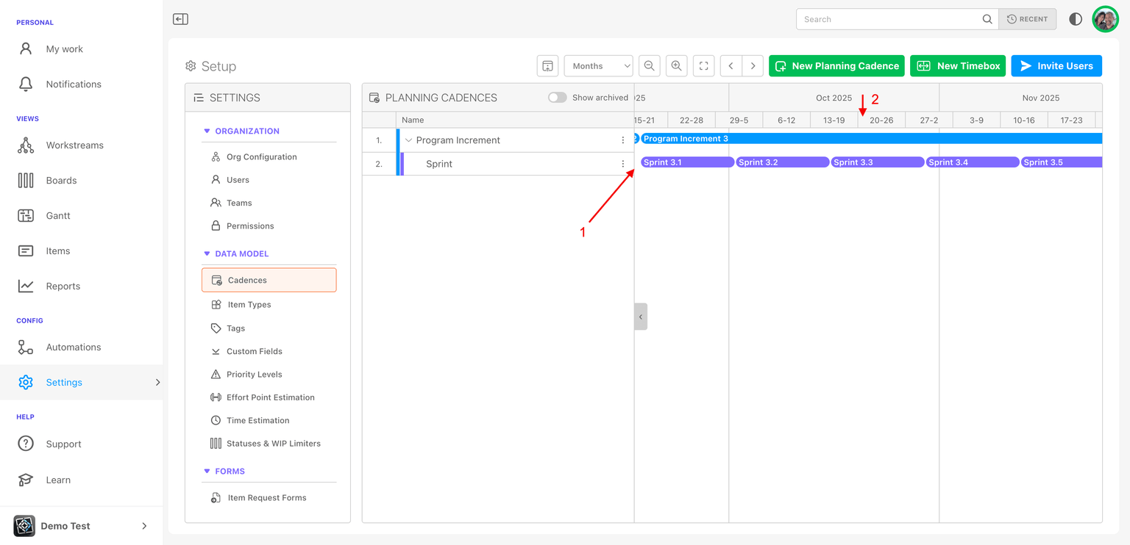
Task: Toggle the Show archived switch
Action: click(x=557, y=98)
